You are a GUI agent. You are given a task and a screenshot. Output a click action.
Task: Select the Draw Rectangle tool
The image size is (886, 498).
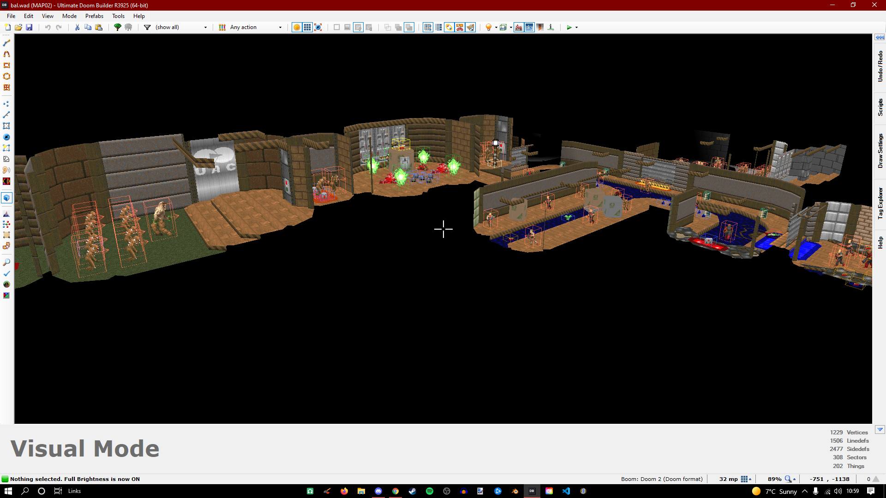click(6, 65)
